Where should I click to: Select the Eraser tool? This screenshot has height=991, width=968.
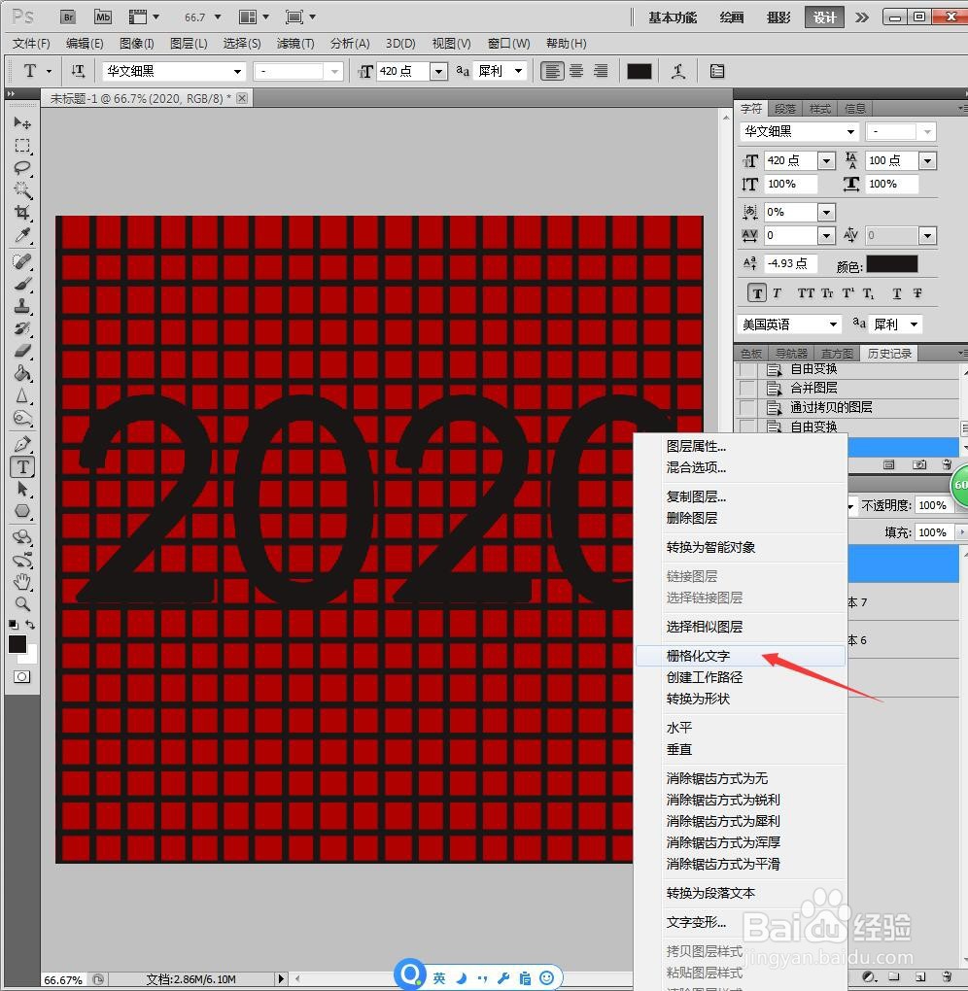22,350
